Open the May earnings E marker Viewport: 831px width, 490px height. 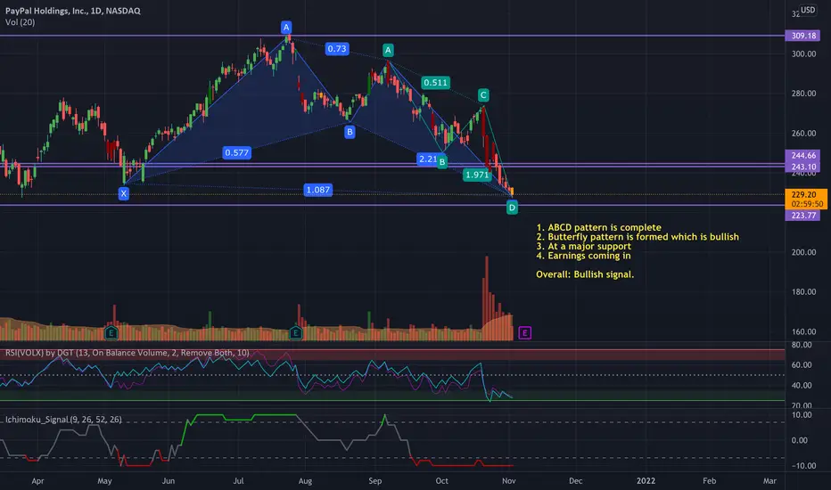(111, 332)
